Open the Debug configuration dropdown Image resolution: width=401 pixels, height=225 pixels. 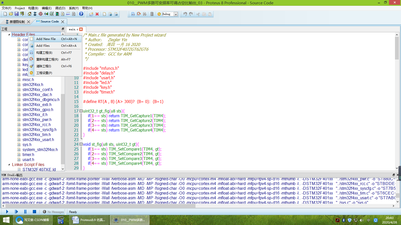click(176, 14)
